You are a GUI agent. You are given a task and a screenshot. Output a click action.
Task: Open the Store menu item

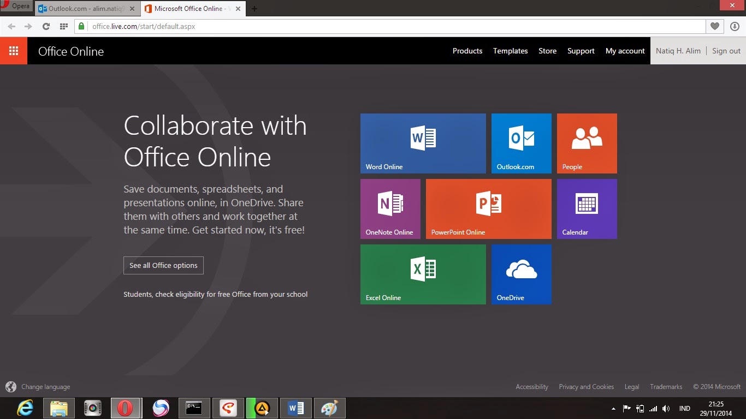tap(548, 51)
